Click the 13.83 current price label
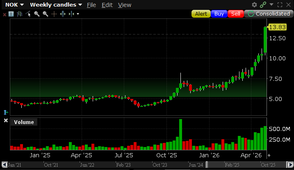The height and width of the screenshot is (170, 294). tap(277, 27)
